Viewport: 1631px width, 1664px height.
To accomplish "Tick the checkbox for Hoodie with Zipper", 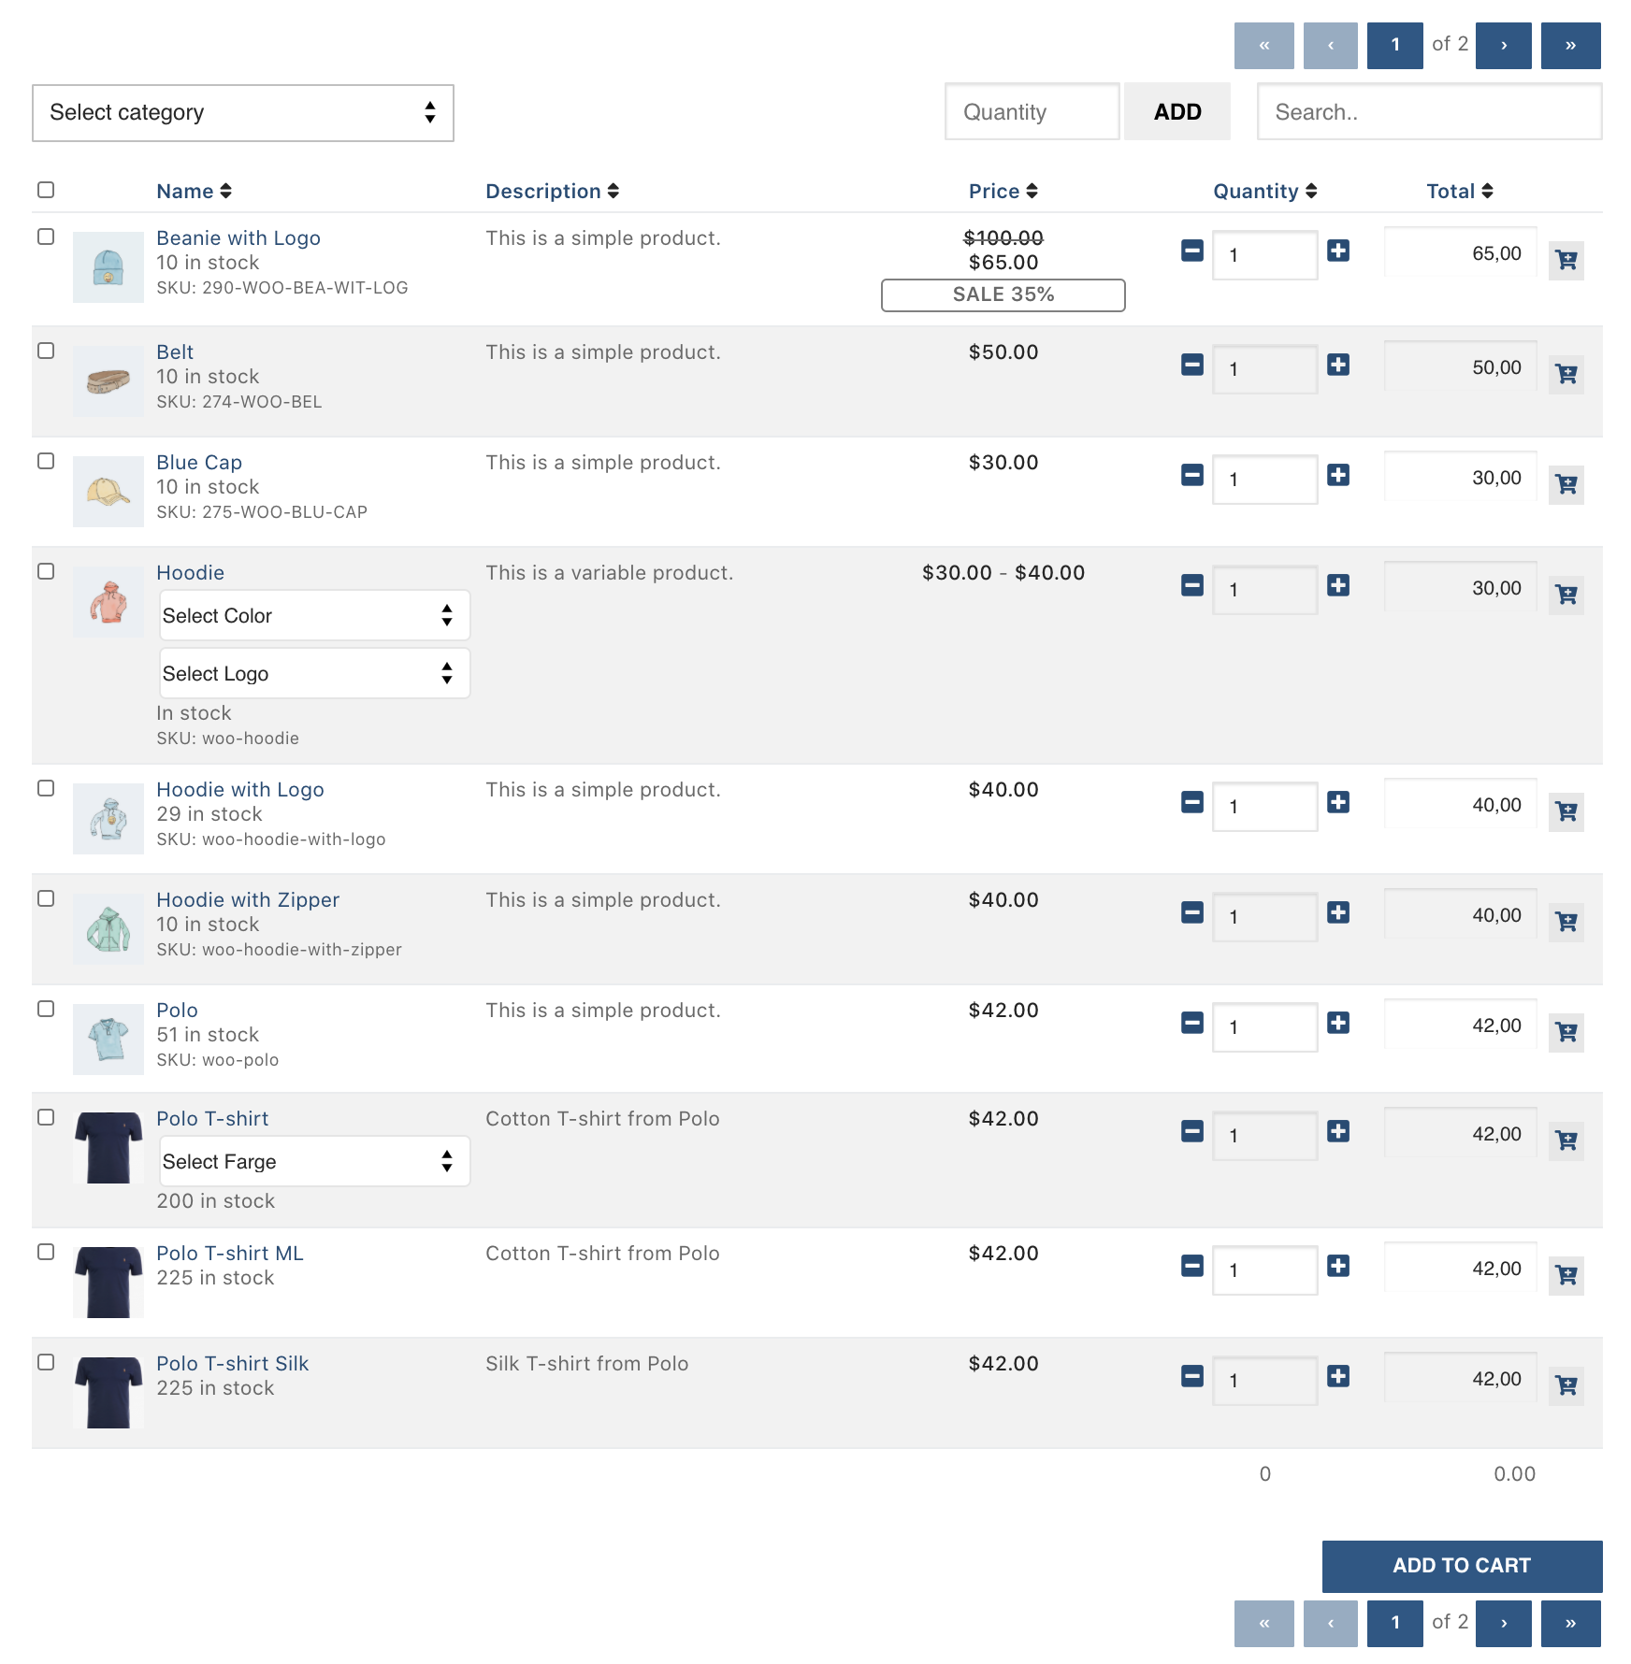I will click(46, 898).
